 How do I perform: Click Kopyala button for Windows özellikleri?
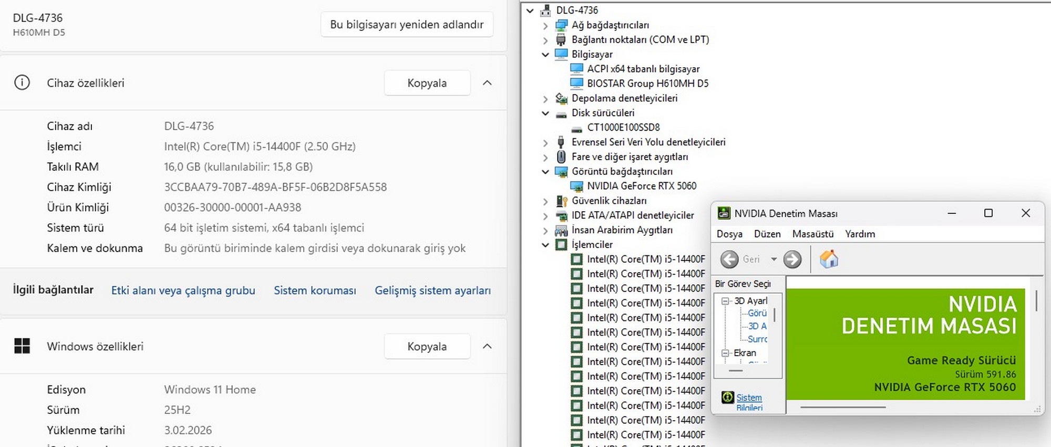point(427,347)
